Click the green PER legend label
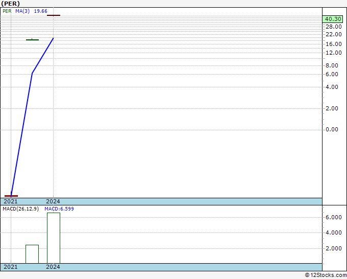347x279 pixels. coord(7,11)
